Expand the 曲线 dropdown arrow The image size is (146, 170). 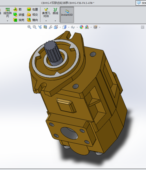[x=55, y=21]
